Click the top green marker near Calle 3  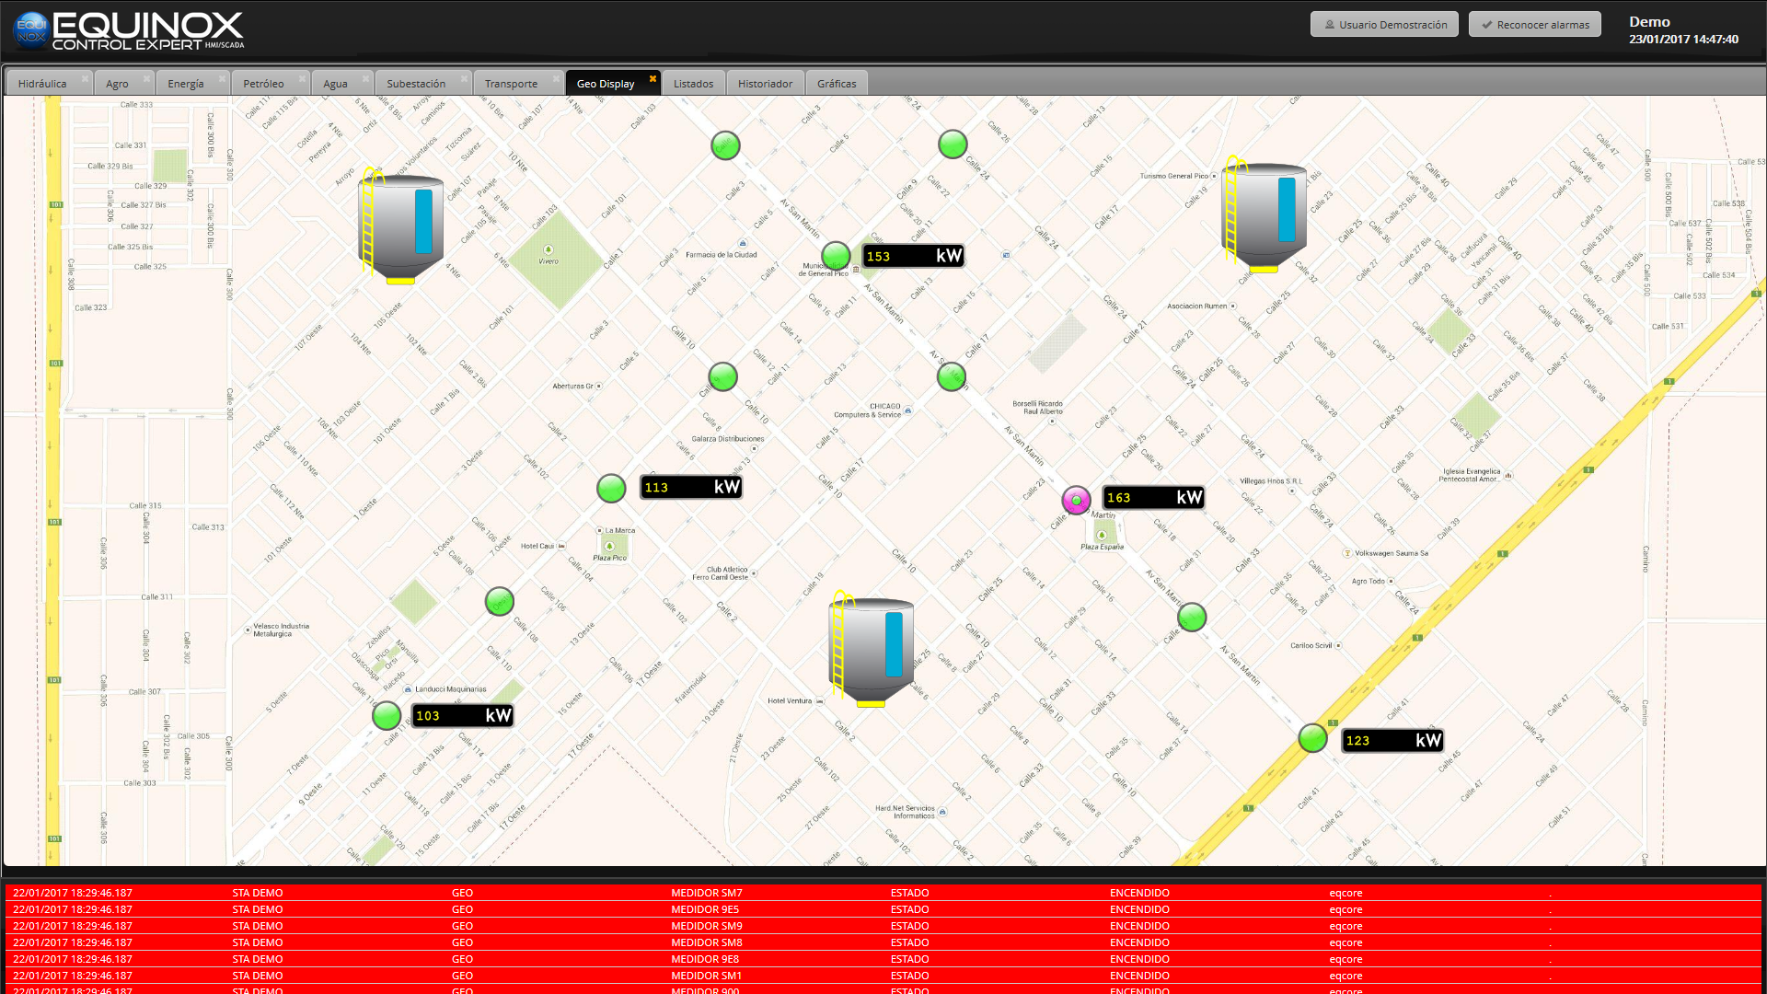click(725, 145)
